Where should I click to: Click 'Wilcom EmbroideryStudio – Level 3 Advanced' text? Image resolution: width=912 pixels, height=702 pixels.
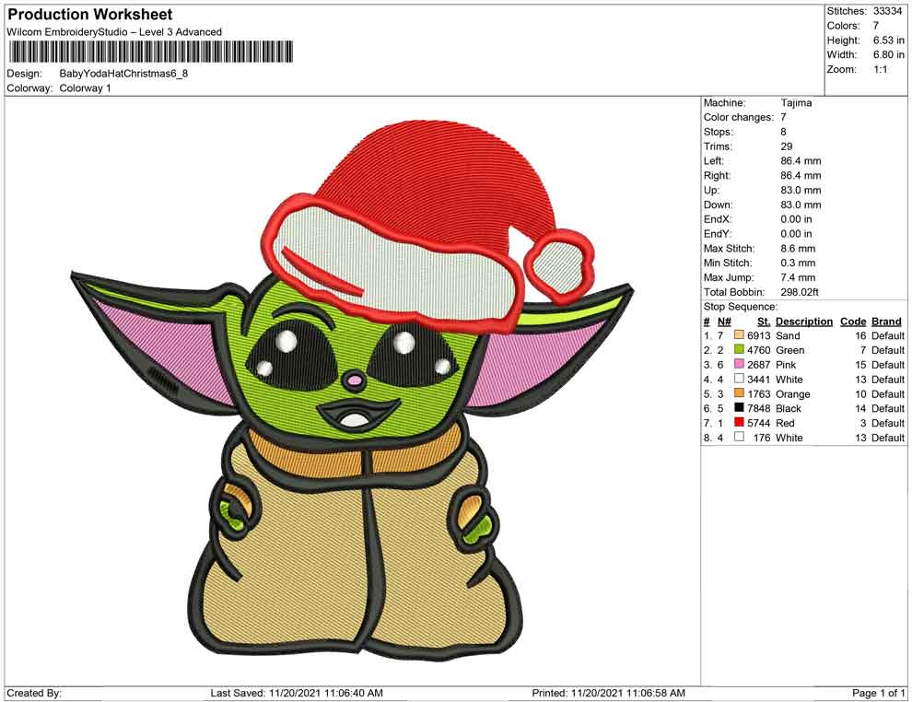(x=114, y=32)
